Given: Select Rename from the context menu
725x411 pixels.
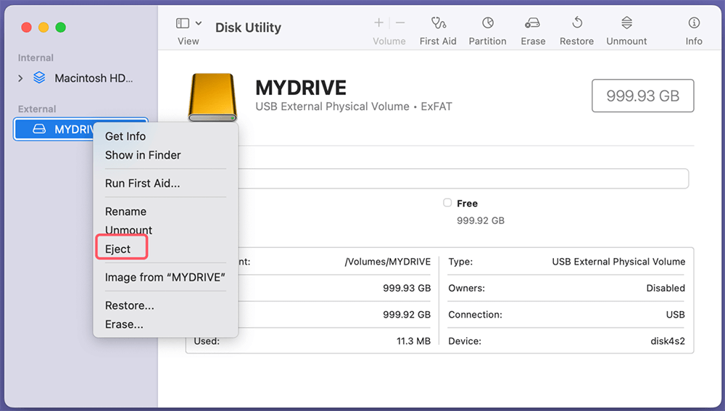Looking at the screenshot, I should point(125,212).
